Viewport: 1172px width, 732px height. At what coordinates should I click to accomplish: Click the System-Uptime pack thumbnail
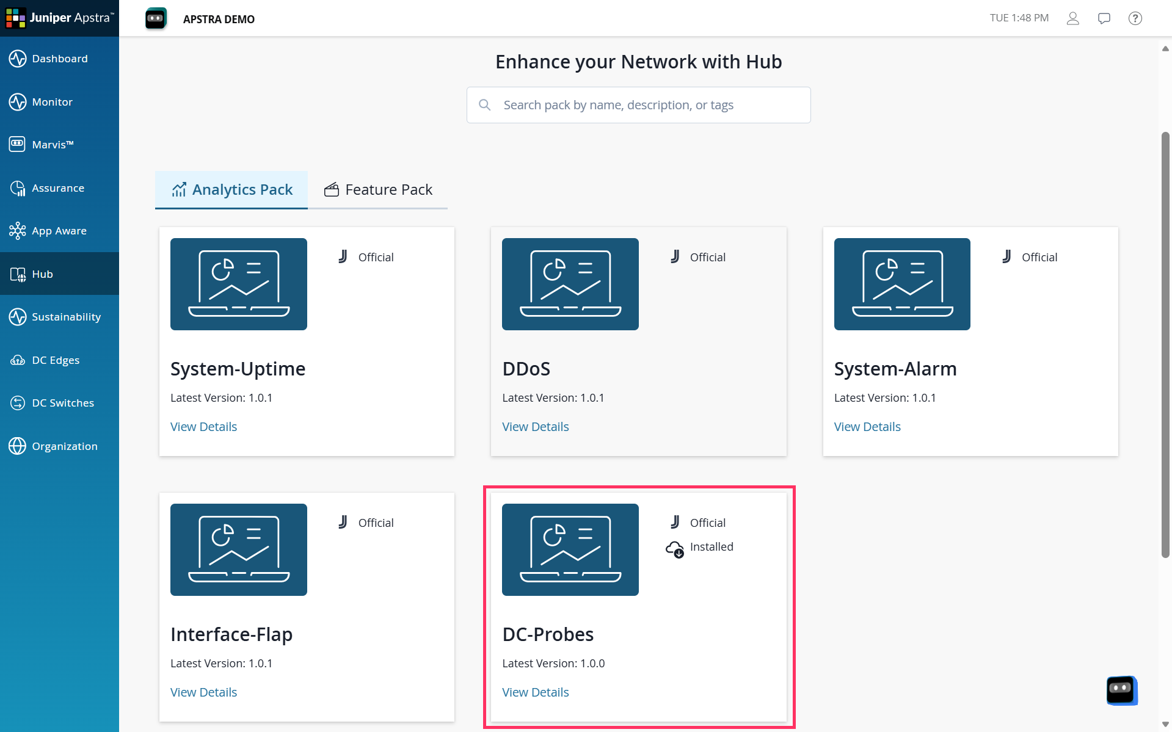(x=239, y=284)
